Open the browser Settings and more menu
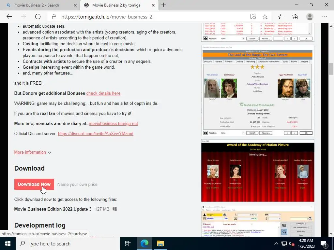 (325, 17)
